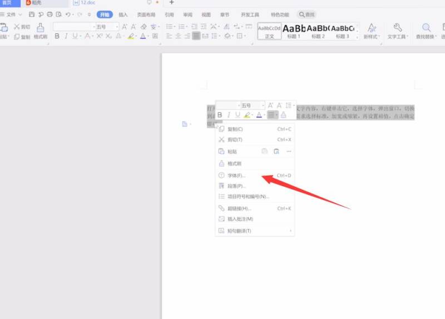Screen dimensions: 445x319
Task: Expand the styles gallery arrow
Action: click(357, 37)
